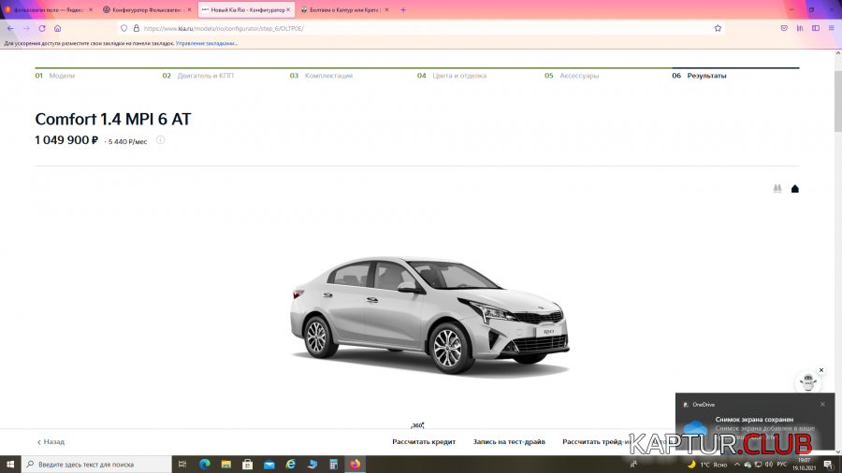The height and width of the screenshot is (473, 842).
Task: Switch to exterior car view icon
Action: tap(794, 189)
